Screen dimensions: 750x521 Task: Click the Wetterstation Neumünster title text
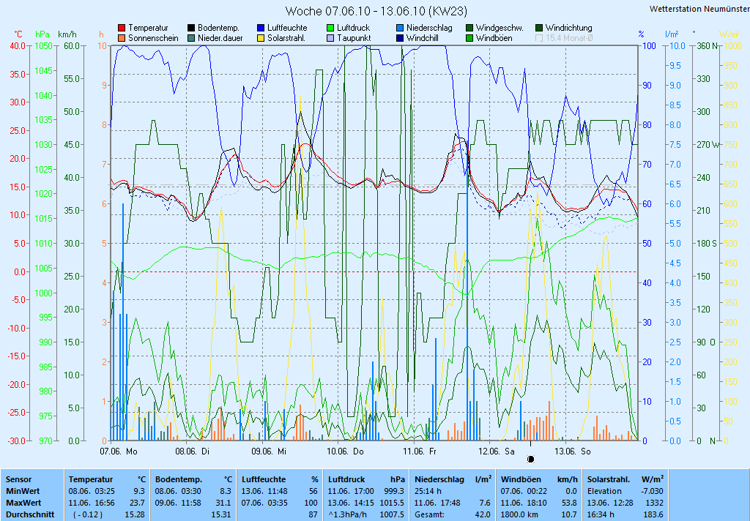point(697,9)
